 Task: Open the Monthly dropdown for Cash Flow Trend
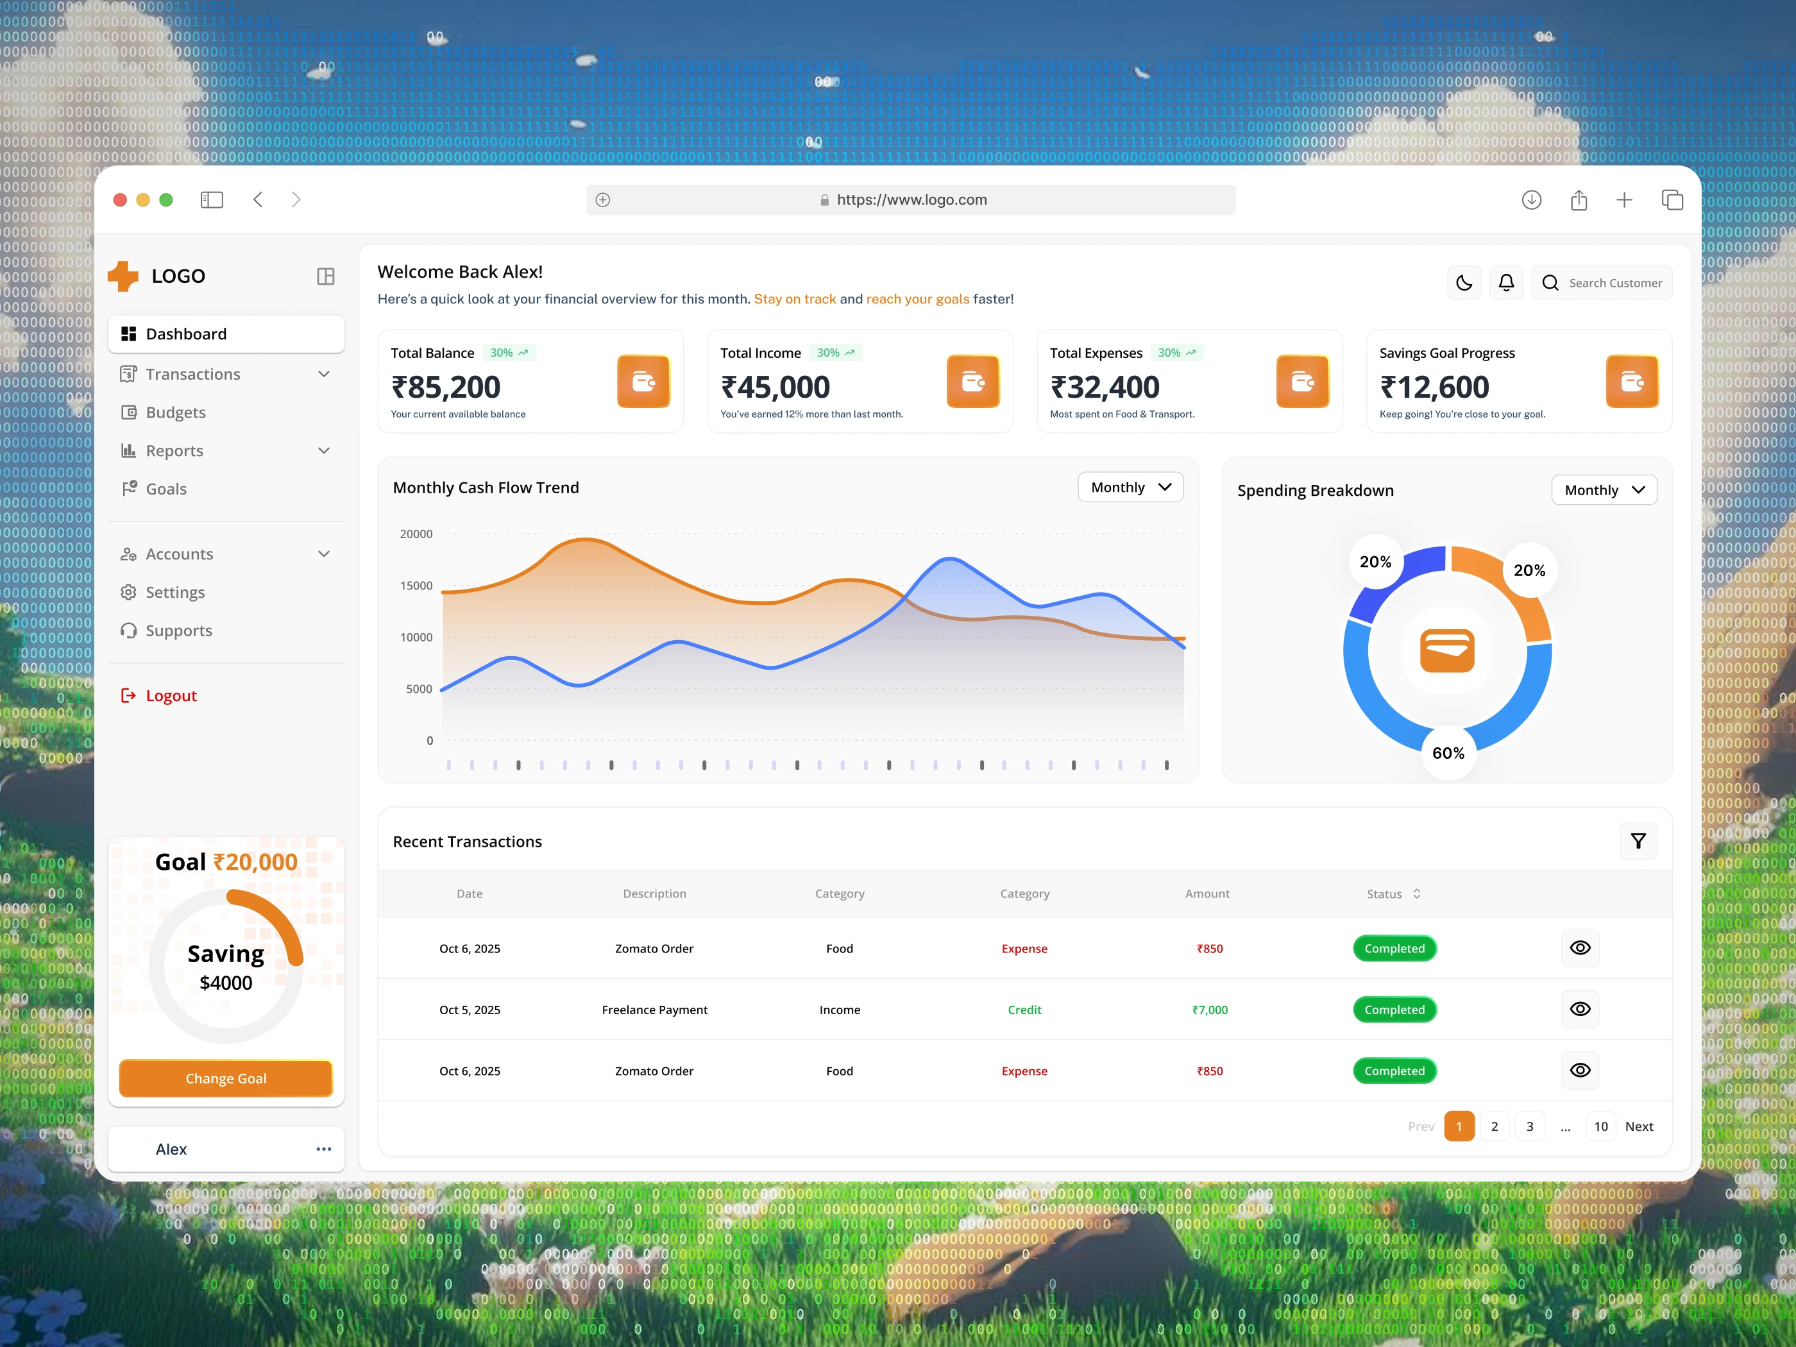coord(1130,487)
